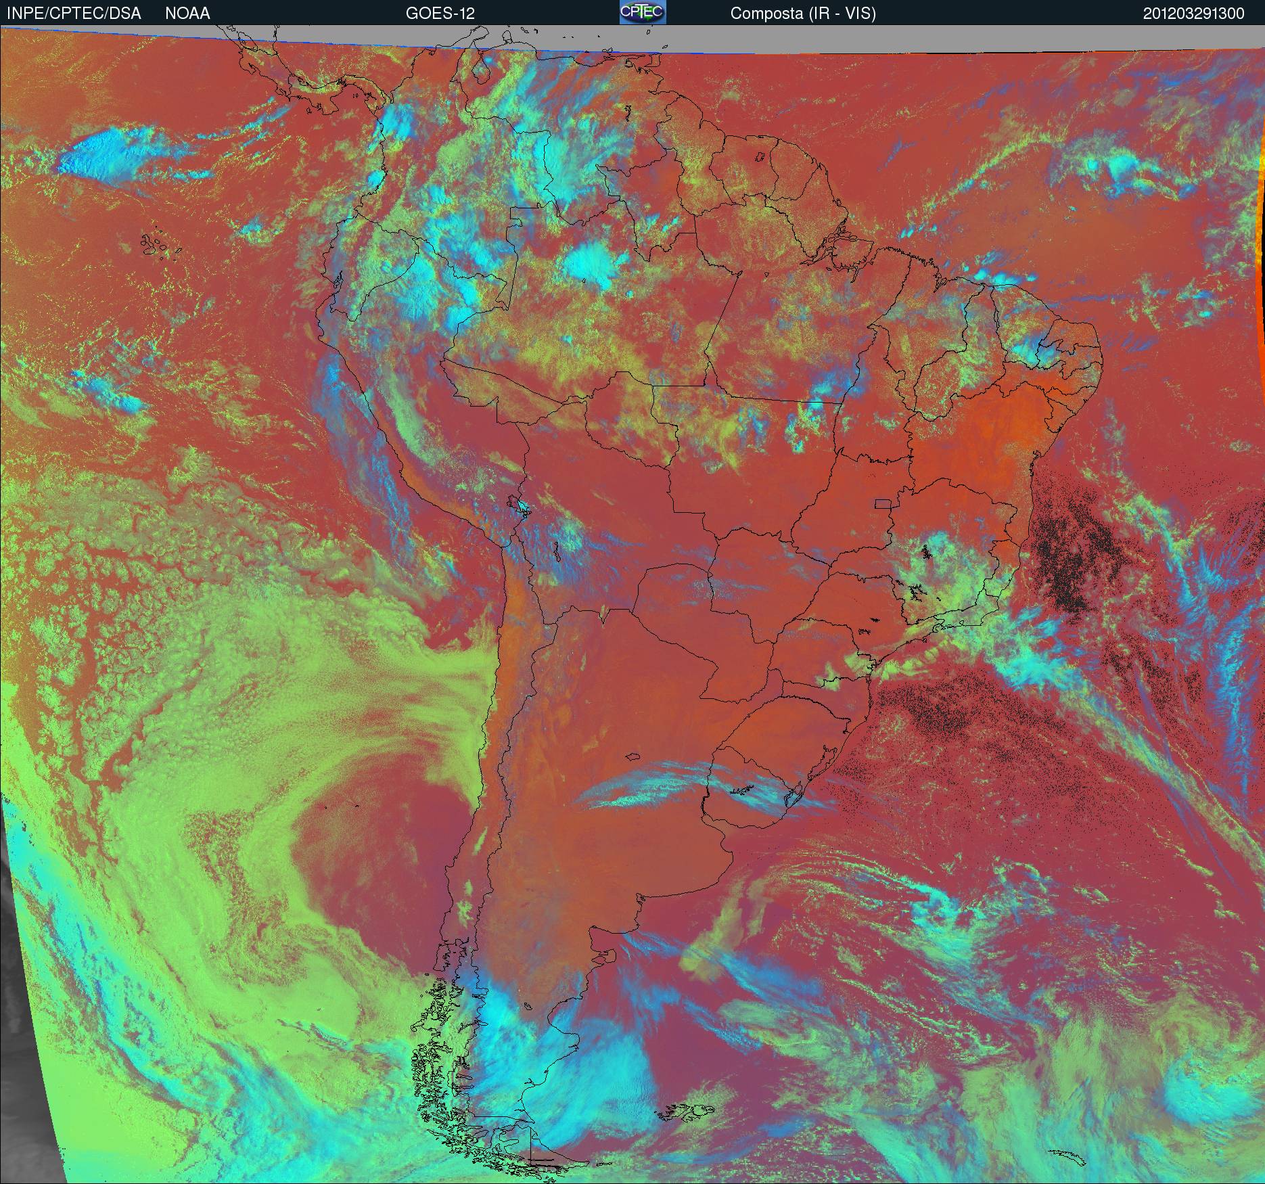Viewport: 1265px width, 1184px height.
Task: Click the 201203291300 timestamp
Action: 1194,14
